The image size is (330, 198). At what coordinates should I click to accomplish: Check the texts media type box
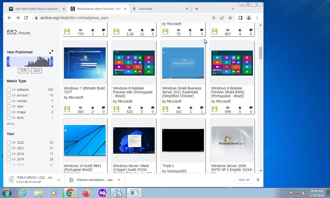(9, 118)
